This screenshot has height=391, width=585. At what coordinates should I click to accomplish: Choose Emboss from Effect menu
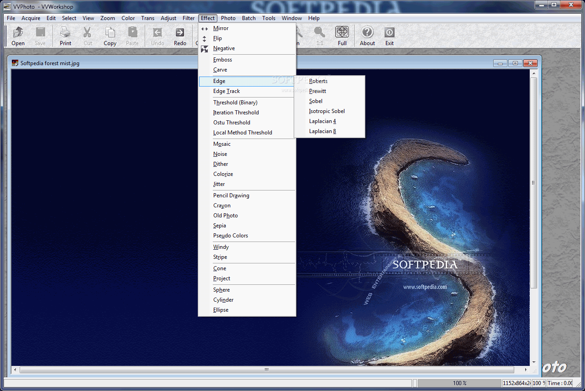pos(247,60)
